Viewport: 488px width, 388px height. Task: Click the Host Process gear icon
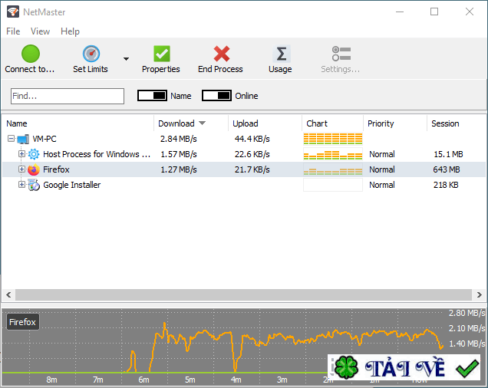[x=34, y=154]
